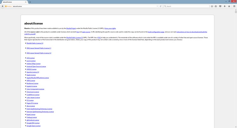Jump to Adobe CMap License
This screenshot has height=128, width=237.
tap(33, 64)
